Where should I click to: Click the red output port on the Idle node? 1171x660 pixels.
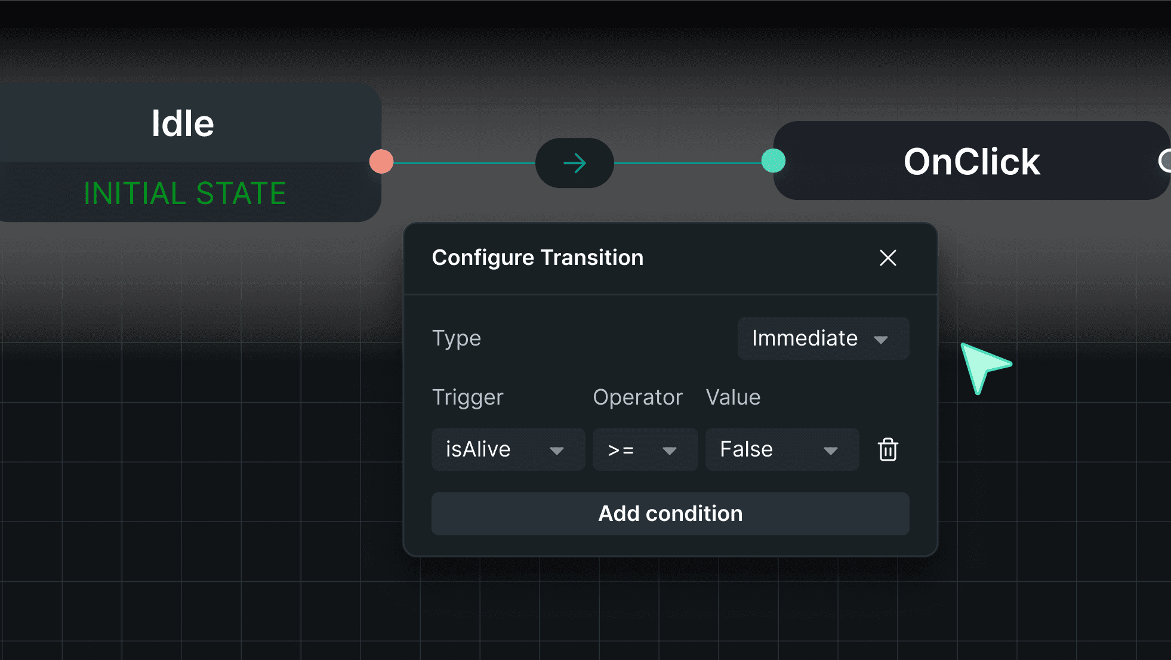coord(381,161)
